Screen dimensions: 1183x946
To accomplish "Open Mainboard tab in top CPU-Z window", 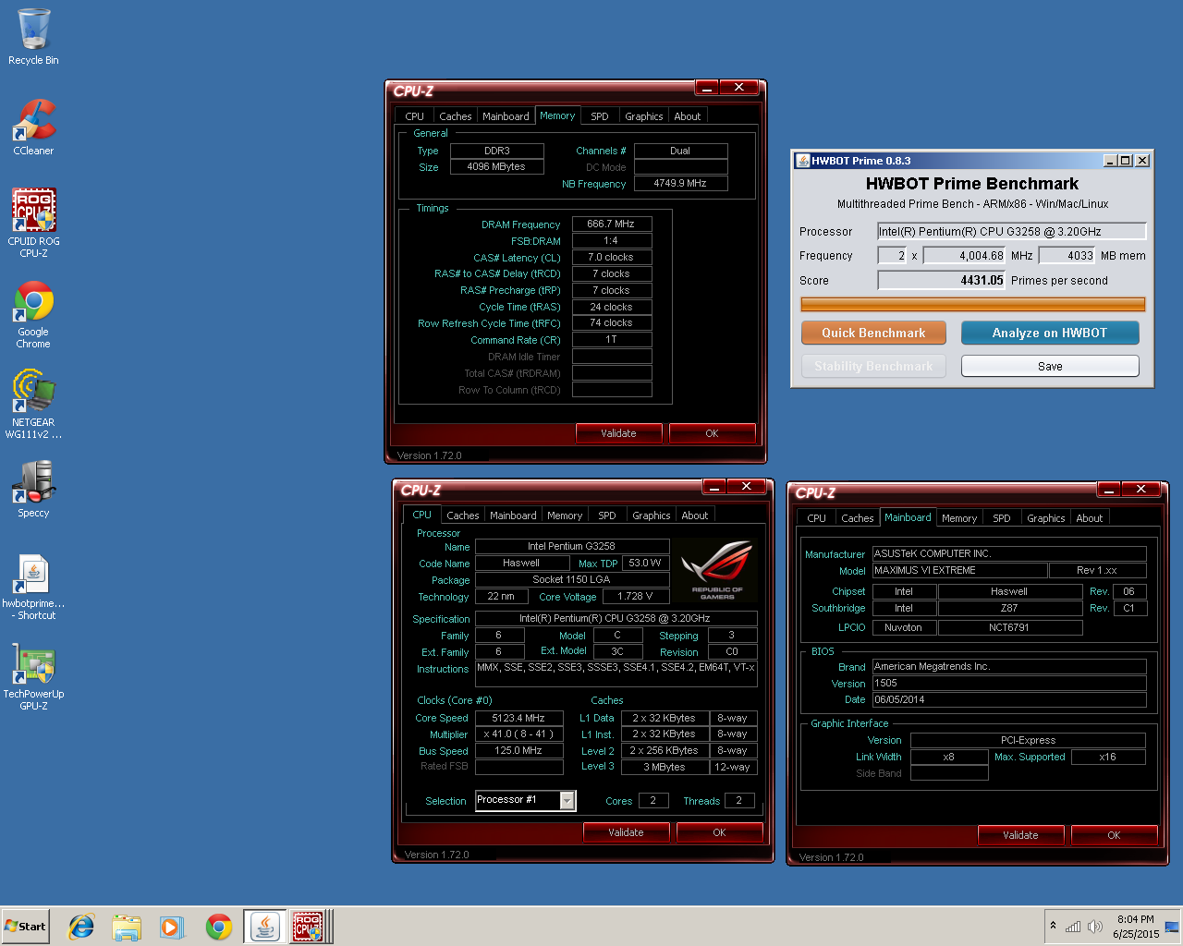I will click(x=506, y=116).
